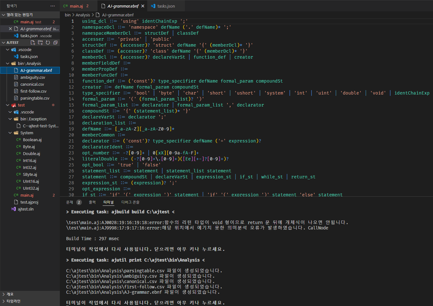Collapse the bin\Exception folder
The image size is (433, 306).
[10, 119]
